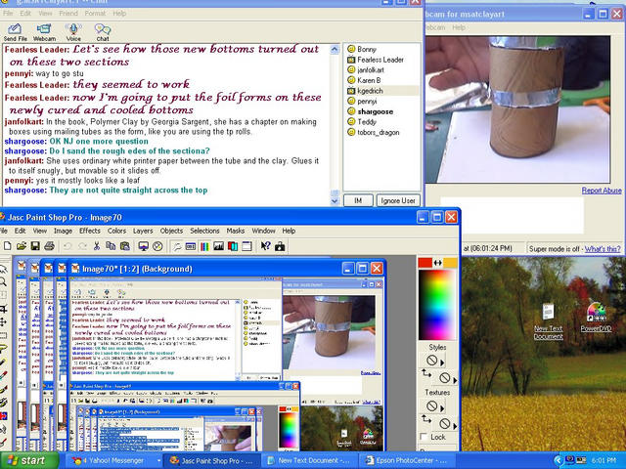This screenshot has width=626, height=469.
Task: Click the red foreground color swatch
Action: tap(425, 263)
